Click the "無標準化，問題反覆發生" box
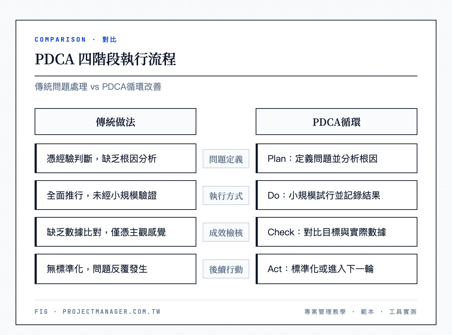Screen dimensions: 452x335 (115, 269)
